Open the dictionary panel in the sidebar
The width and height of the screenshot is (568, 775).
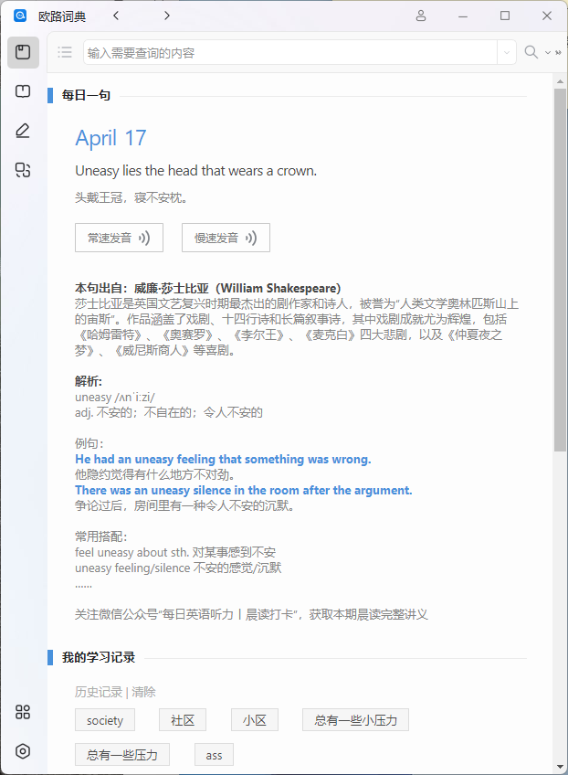coord(23,52)
